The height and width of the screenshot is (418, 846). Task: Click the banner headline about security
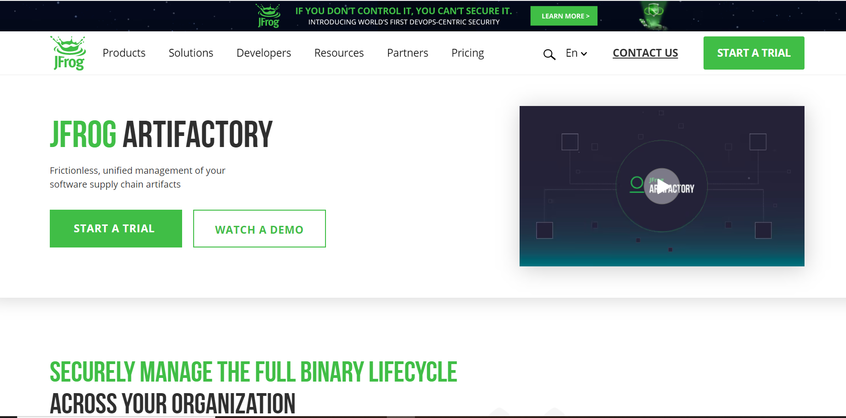click(x=403, y=11)
